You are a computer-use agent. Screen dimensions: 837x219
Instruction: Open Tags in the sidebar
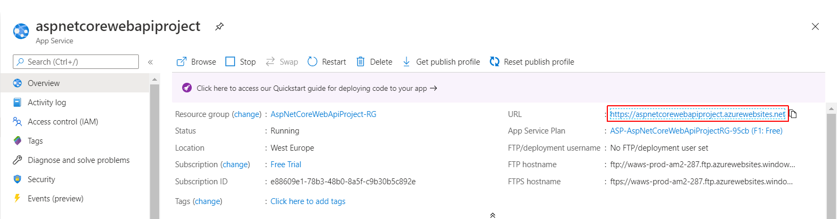[x=75, y=141]
